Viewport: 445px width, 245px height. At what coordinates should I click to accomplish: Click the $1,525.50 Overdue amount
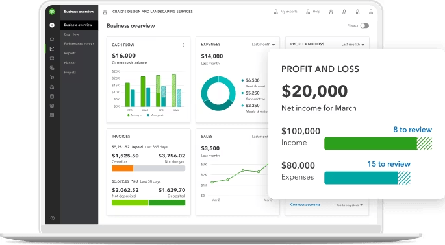pos(125,156)
